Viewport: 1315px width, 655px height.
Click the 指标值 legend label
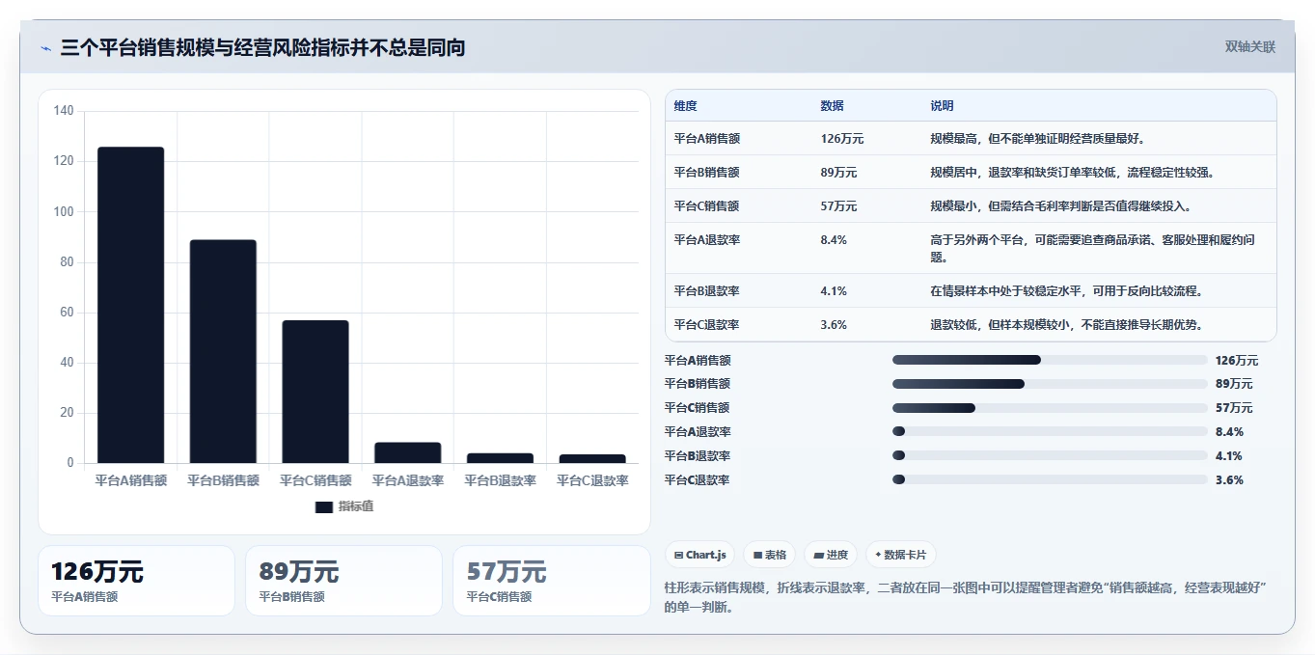click(x=356, y=506)
